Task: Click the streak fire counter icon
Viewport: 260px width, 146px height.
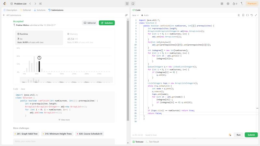Action: point(235,4)
